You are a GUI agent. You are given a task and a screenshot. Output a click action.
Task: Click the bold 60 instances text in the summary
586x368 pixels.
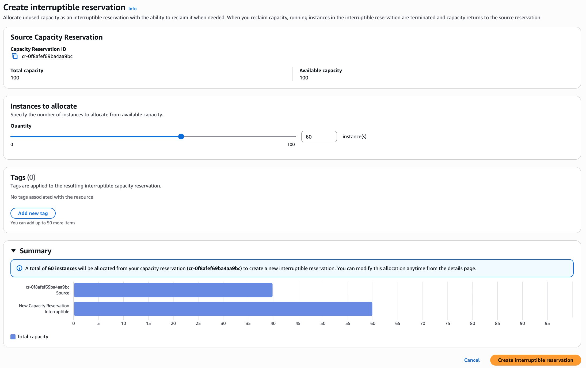[62, 268]
